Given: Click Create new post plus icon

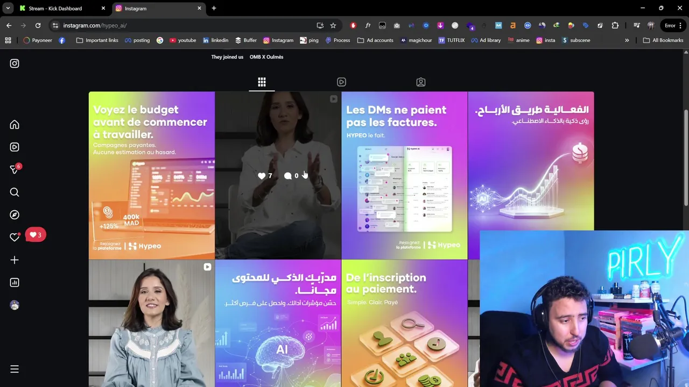Looking at the screenshot, I should (x=15, y=260).
